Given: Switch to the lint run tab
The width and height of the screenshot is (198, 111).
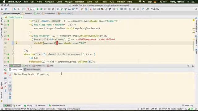Looking at the screenshot, I should click(50, 66).
